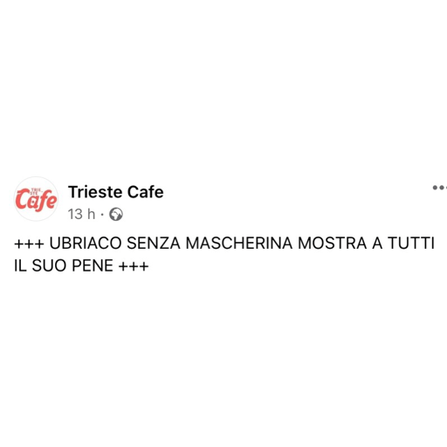The width and height of the screenshot is (447, 447).
Task: Click the leading +++ symbols of post
Action: point(29,244)
